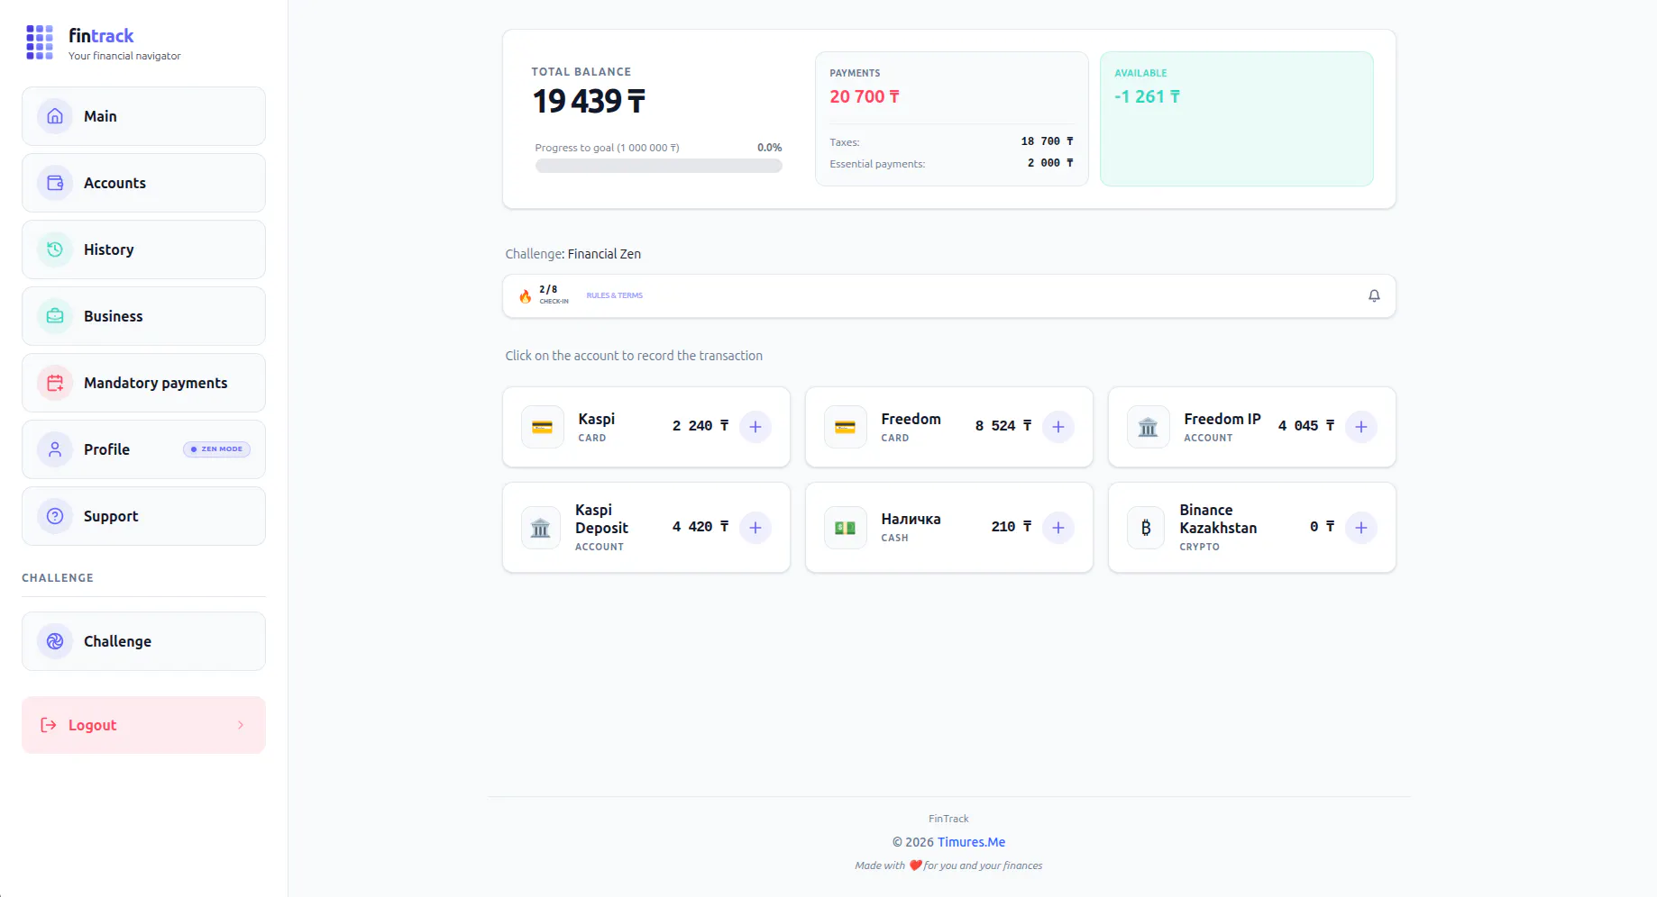Click the Kaspi Deposit account name
Viewport: 1657px width, 897px height.
click(x=601, y=519)
